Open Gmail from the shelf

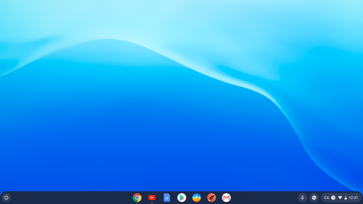[226, 198]
